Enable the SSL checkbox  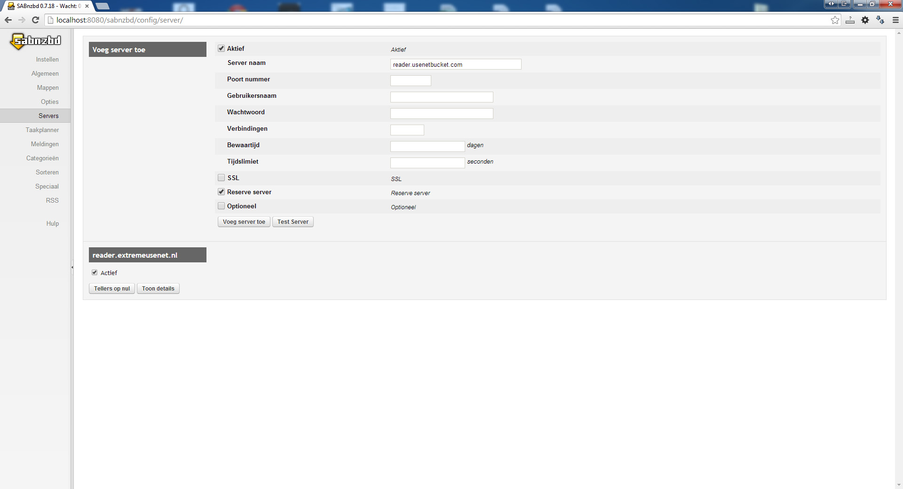[x=221, y=178]
